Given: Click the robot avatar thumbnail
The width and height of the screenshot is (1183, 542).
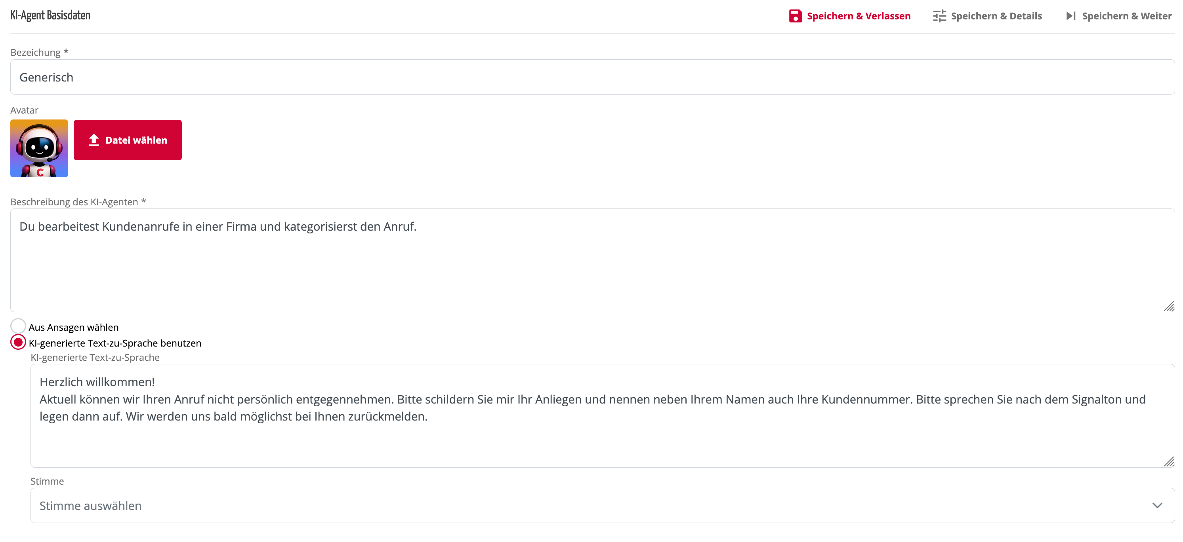Looking at the screenshot, I should [x=39, y=149].
